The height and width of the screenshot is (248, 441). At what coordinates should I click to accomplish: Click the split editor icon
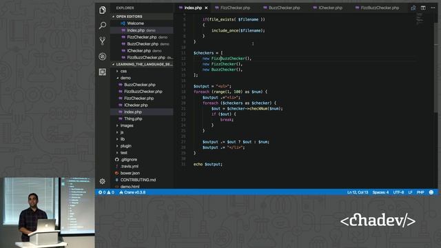tap(423, 8)
